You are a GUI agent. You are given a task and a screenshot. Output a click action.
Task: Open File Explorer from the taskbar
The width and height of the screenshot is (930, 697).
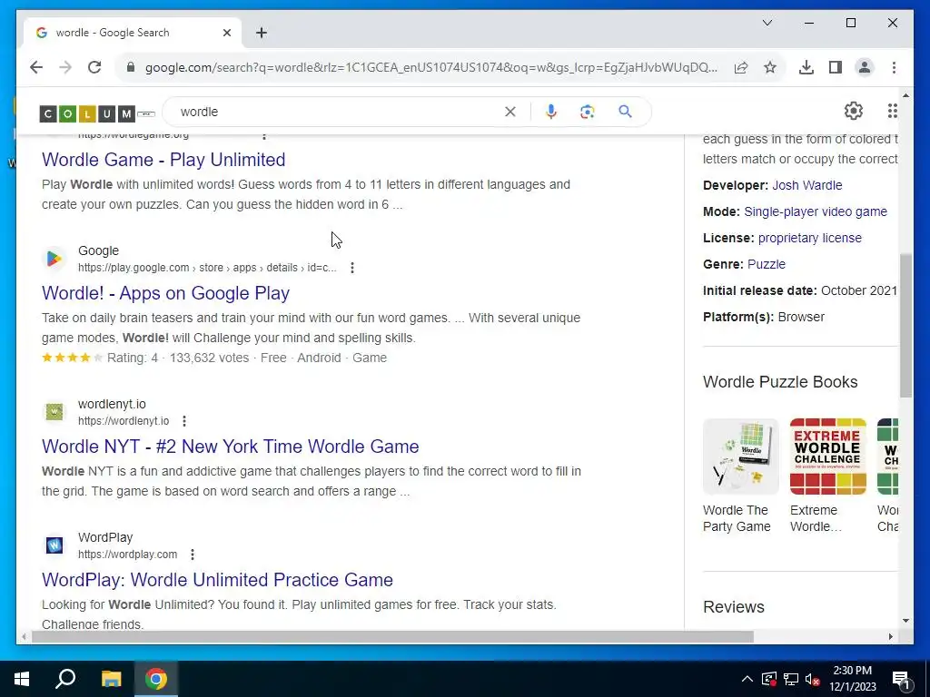[111, 679]
